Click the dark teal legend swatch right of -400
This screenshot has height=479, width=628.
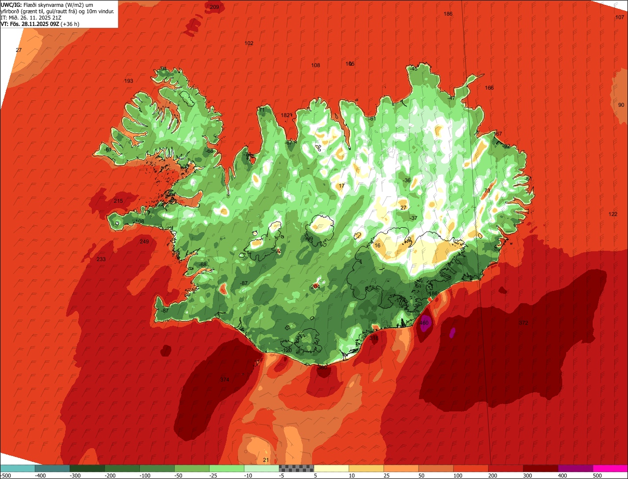pyautogui.click(x=52, y=468)
